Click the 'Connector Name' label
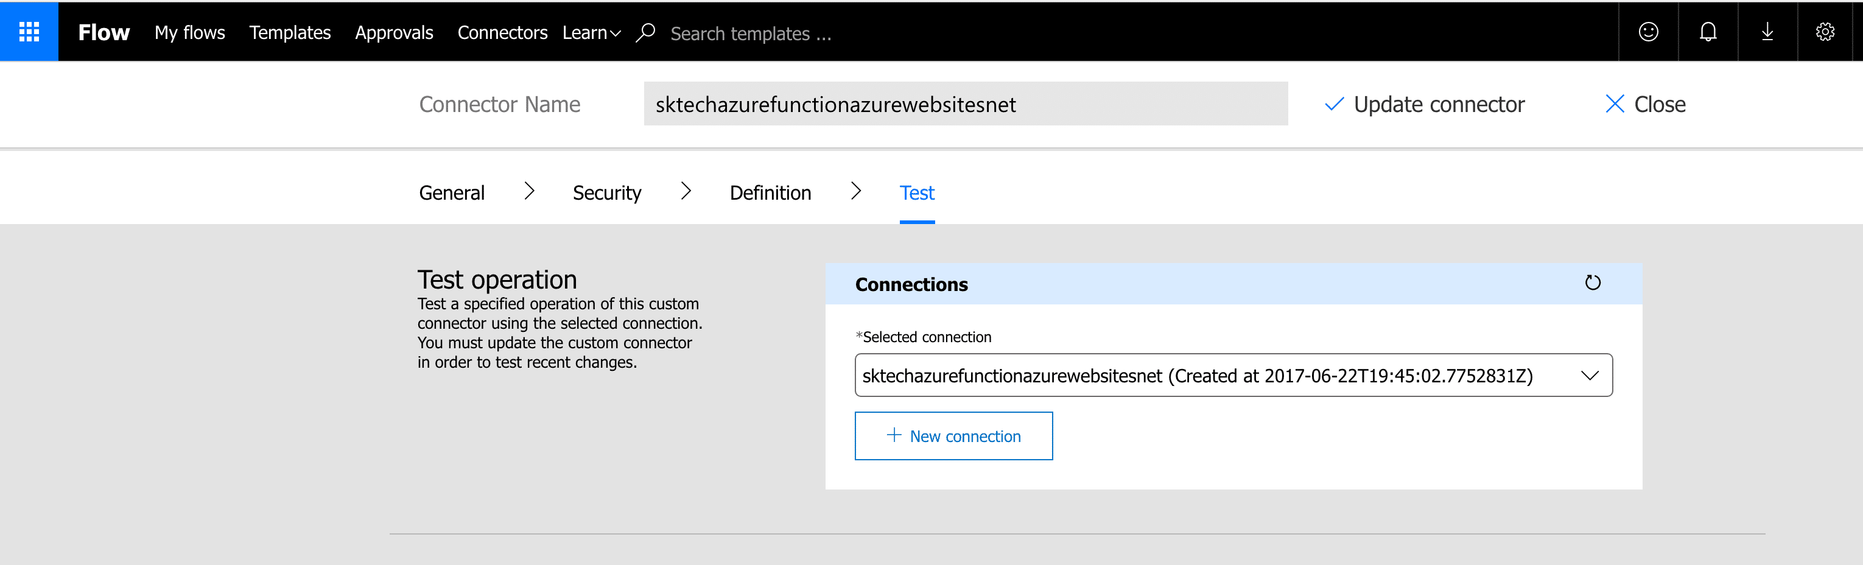Viewport: 1863px width, 565px height. (x=500, y=104)
